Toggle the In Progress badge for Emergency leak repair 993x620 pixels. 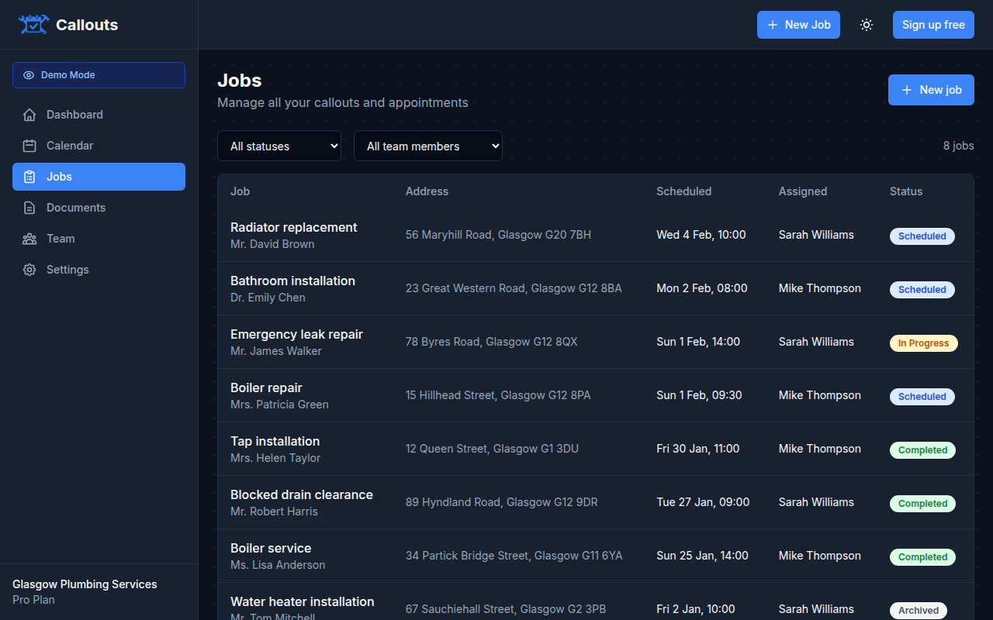[x=923, y=343]
